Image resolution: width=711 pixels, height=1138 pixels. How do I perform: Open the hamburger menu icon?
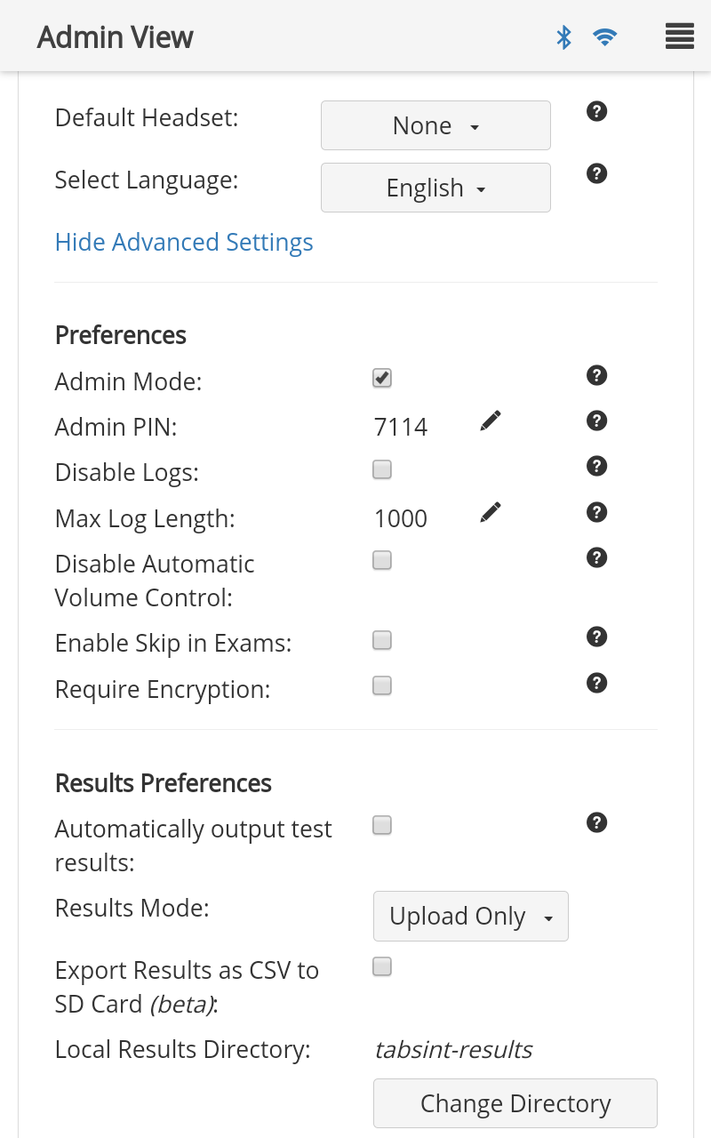679,36
